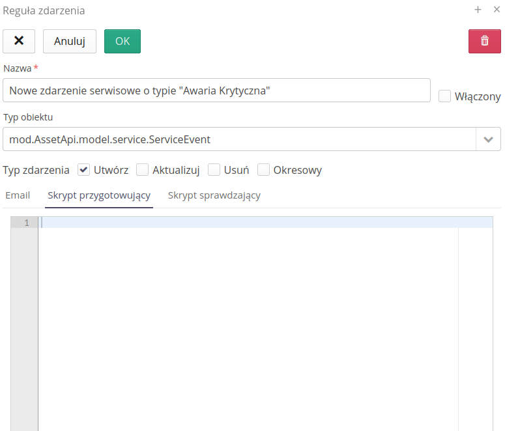Click the red trash delete button
505x431 pixels.
point(484,41)
